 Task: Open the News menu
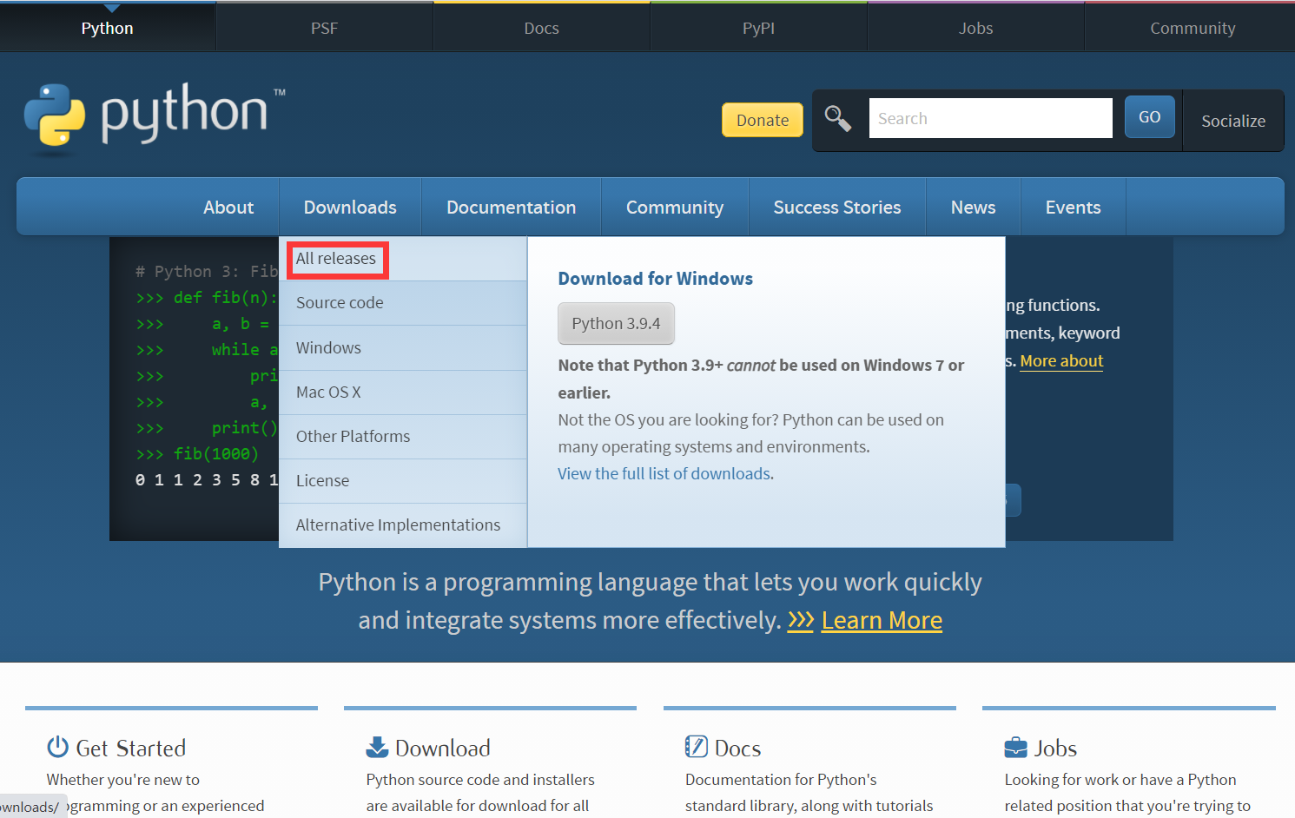pos(974,208)
